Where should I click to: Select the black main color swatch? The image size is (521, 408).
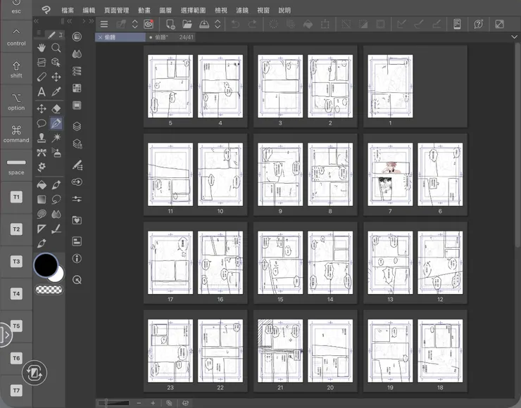click(46, 265)
